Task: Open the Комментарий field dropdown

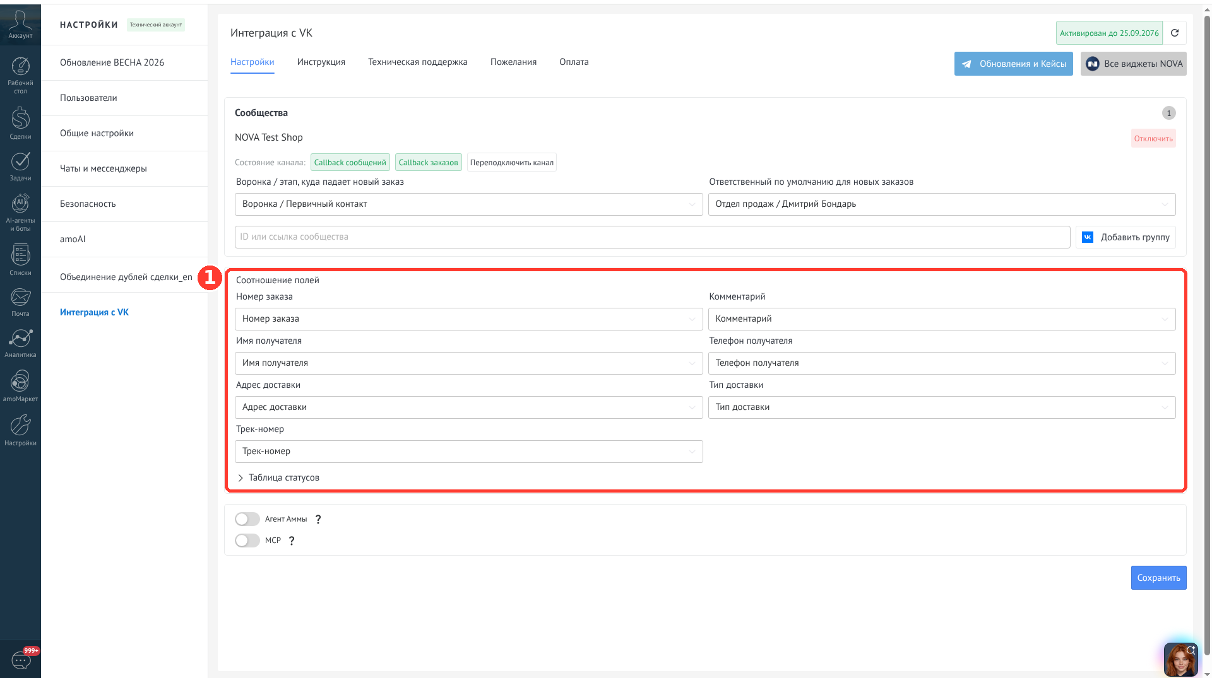Action: click(x=942, y=319)
